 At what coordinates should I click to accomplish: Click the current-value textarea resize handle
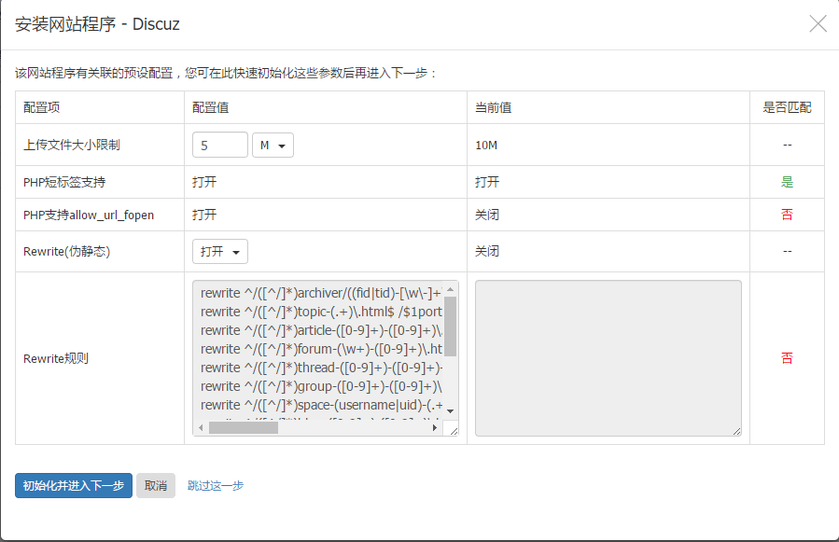(x=736, y=431)
